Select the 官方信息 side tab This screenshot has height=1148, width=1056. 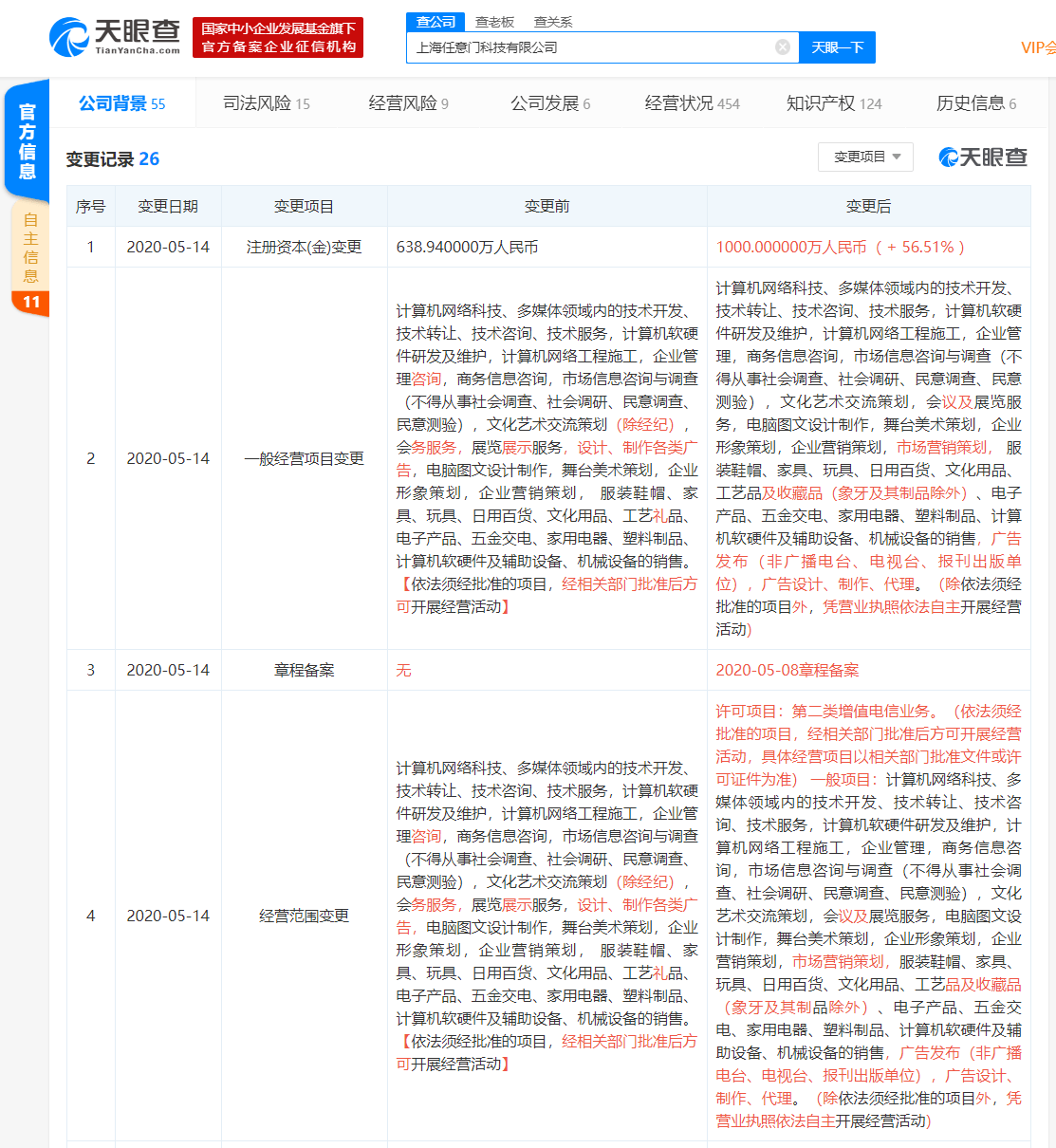(x=28, y=140)
